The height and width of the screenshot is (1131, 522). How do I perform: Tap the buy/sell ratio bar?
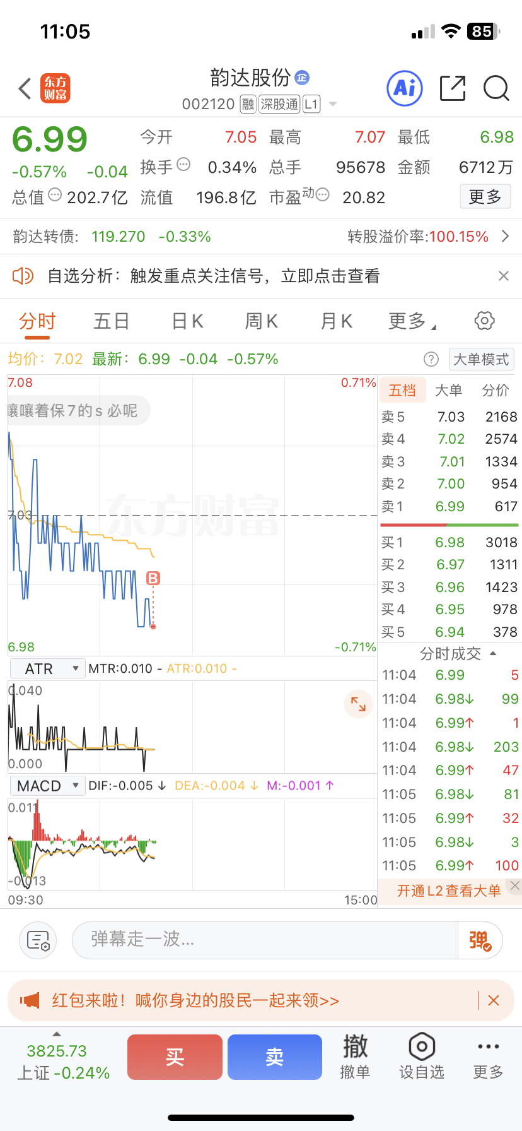tap(449, 524)
